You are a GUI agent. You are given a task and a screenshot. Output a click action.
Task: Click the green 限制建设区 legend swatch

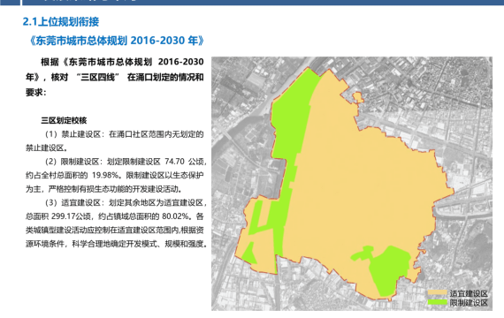(x=437, y=302)
